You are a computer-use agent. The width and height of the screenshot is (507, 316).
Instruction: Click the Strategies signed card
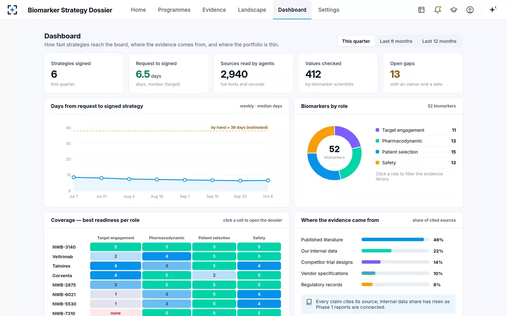coord(84,73)
